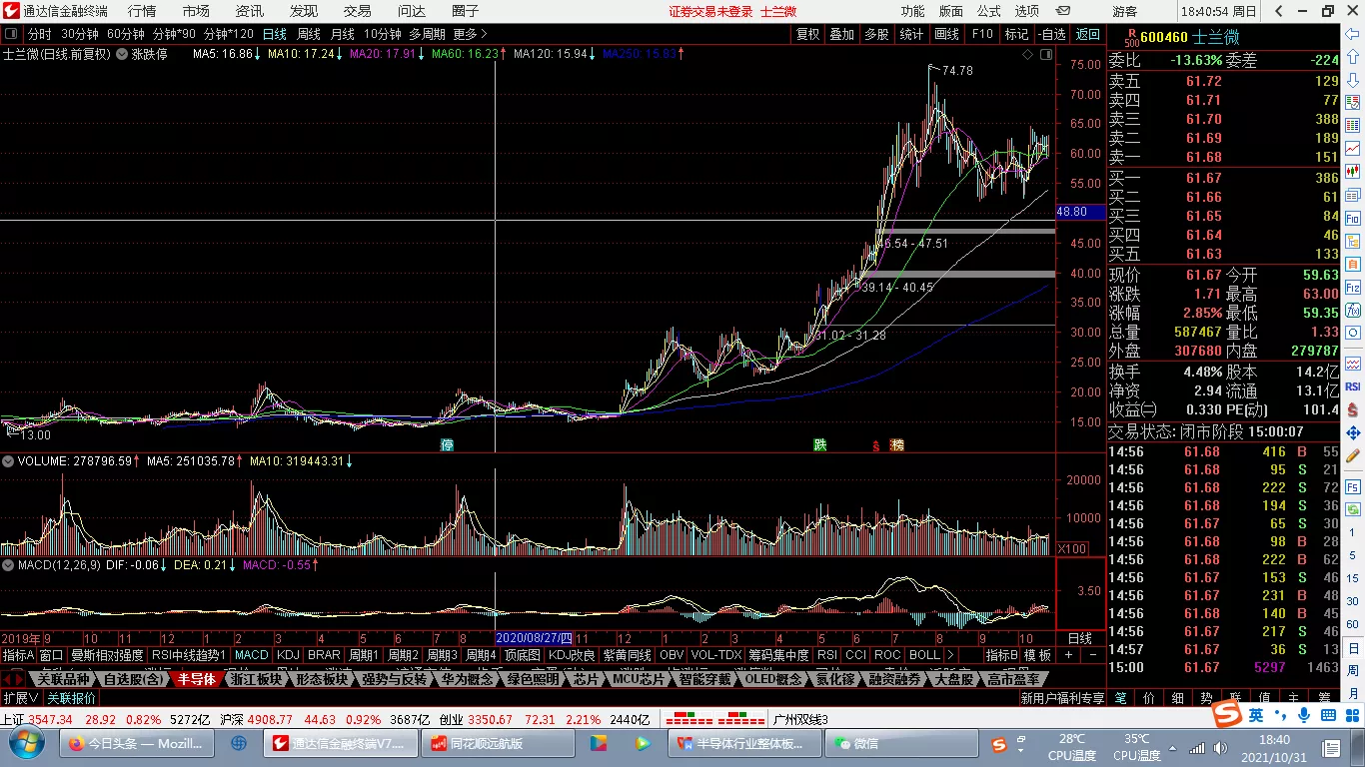Open the F10 company info sidebar icon
1365x767 pixels.
[1353, 218]
